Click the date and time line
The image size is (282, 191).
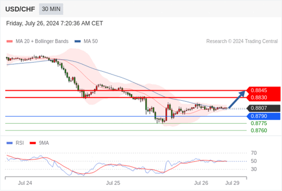[x=55, y=23]
